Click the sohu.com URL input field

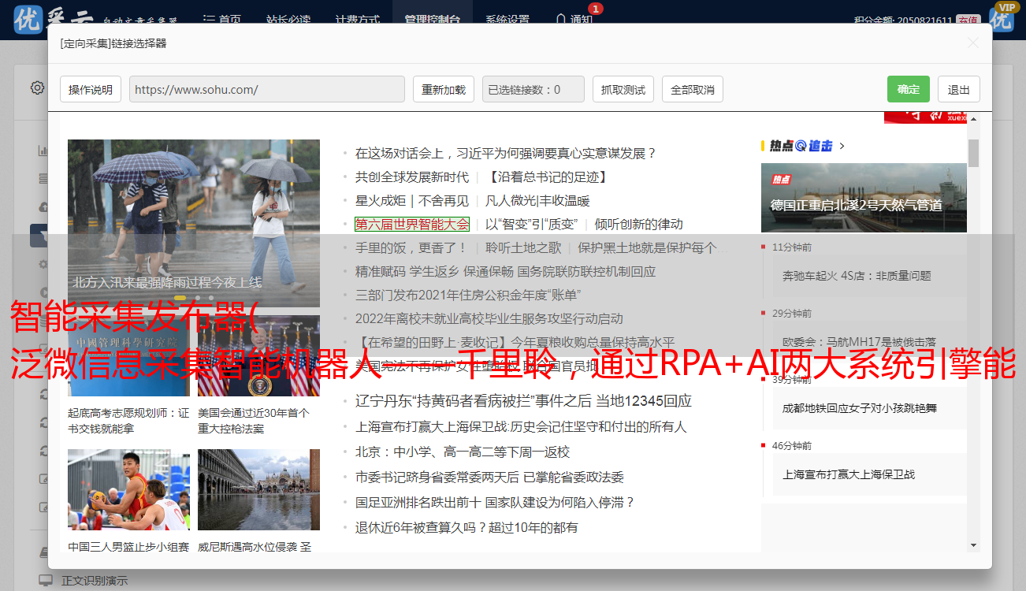[x=266, y=89]
